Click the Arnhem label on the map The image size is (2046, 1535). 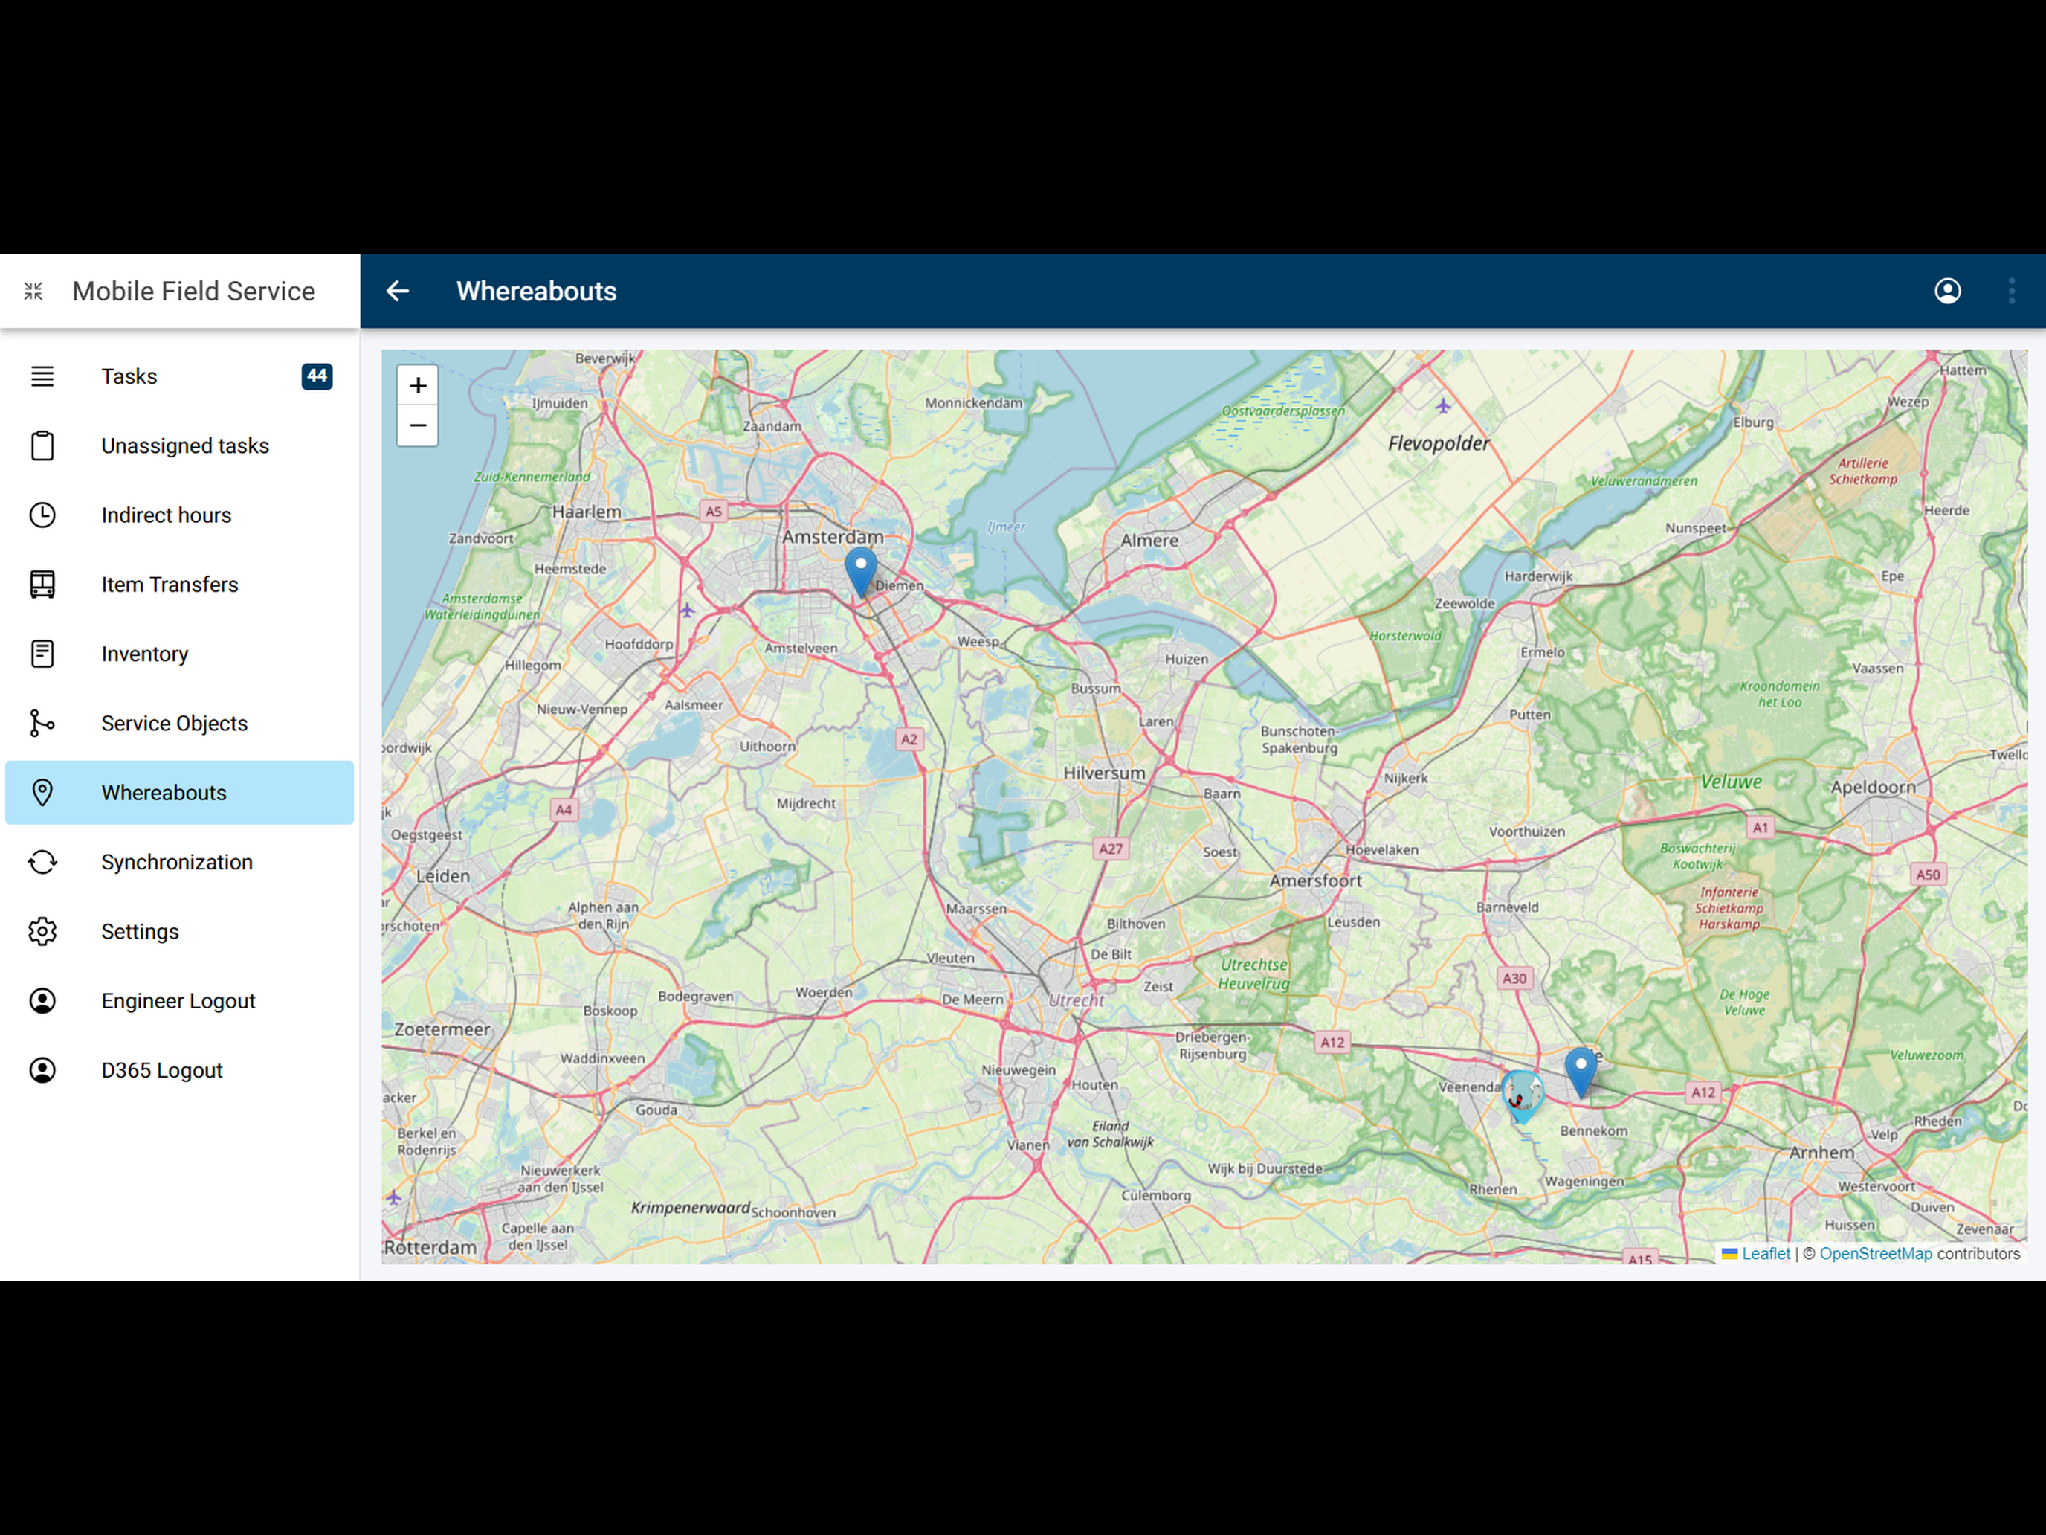1822,1153
